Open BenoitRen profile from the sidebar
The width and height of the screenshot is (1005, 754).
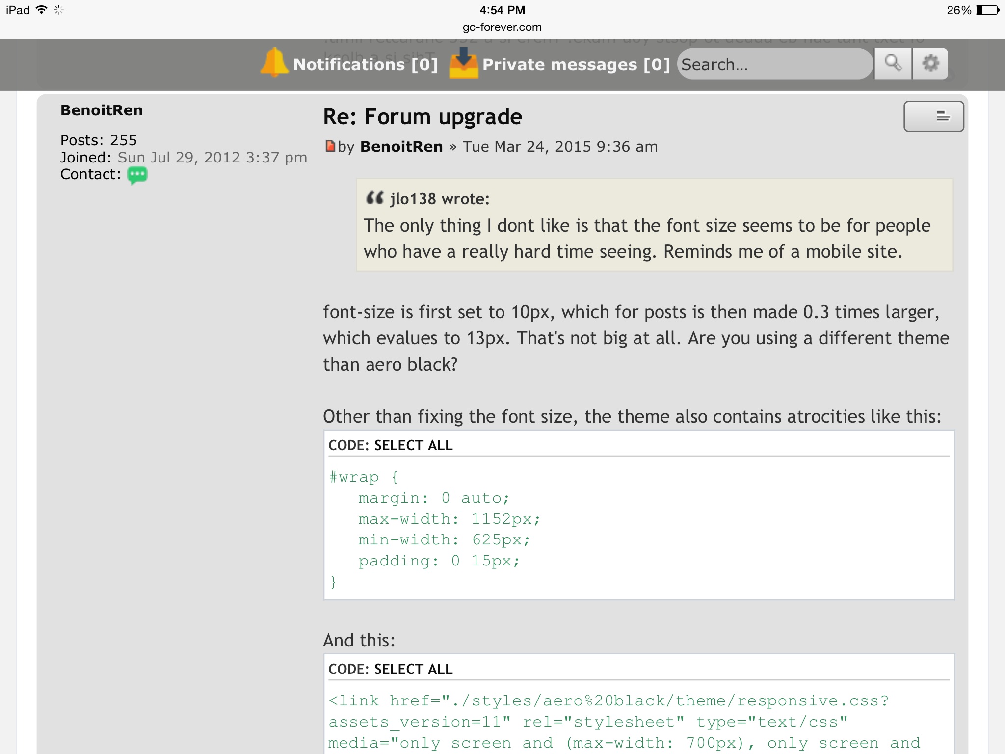(x=102, y=110)
